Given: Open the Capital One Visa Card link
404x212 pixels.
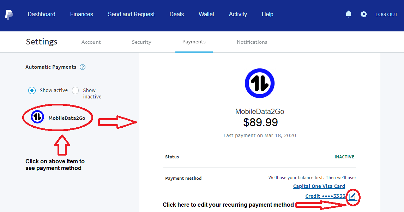Looking at the screenshot, I should tap(319, 186).
